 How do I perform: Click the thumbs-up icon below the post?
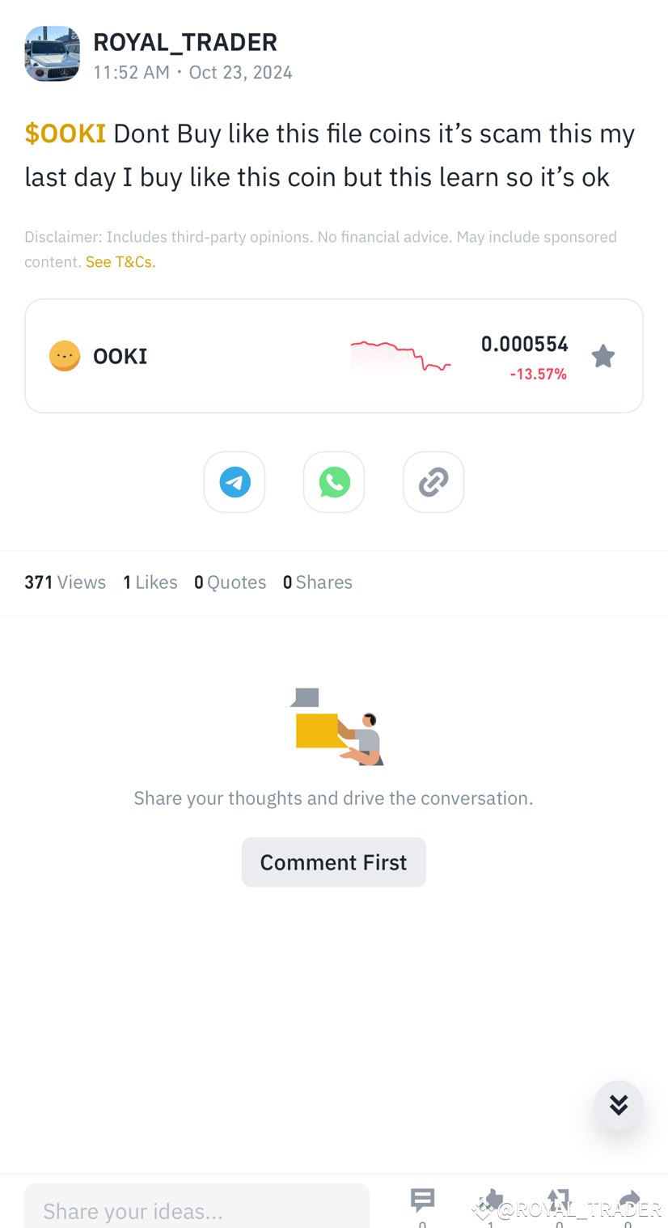pyautogui.click(x=489, y=1200)
